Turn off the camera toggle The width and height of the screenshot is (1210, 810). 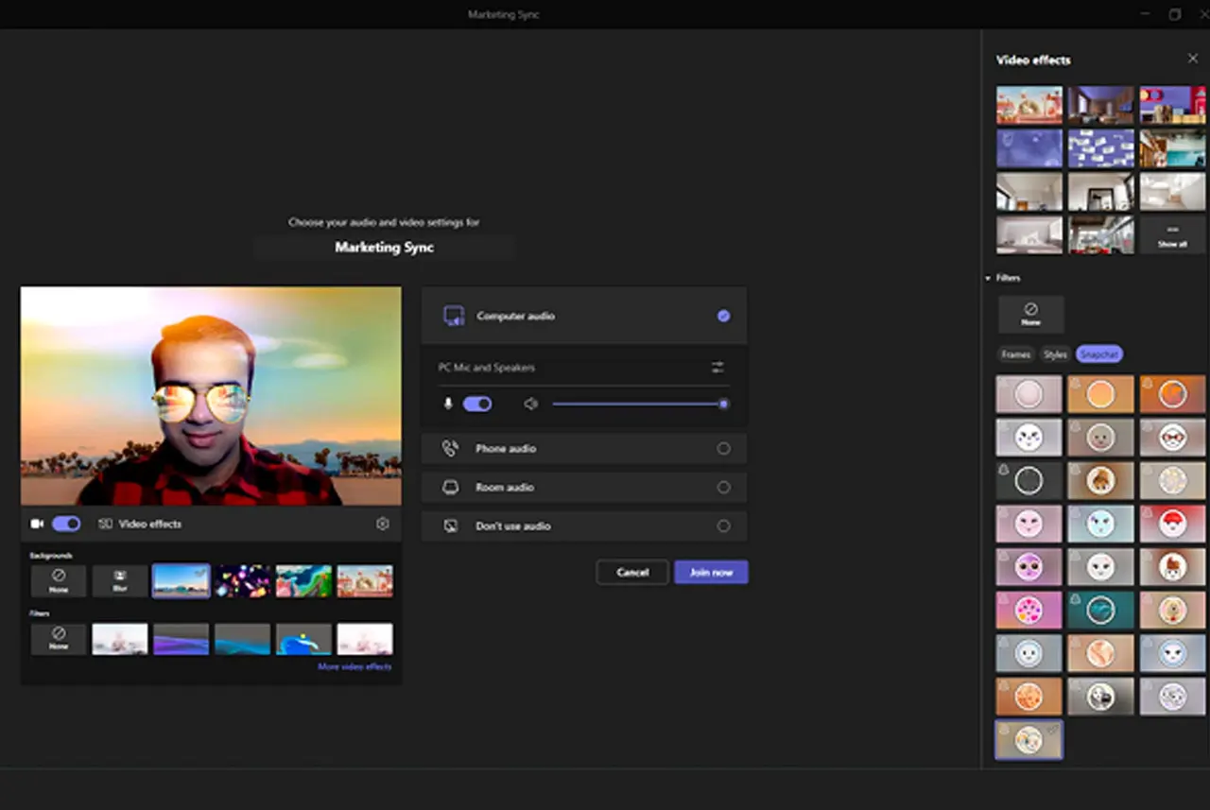tap(66, 524)
